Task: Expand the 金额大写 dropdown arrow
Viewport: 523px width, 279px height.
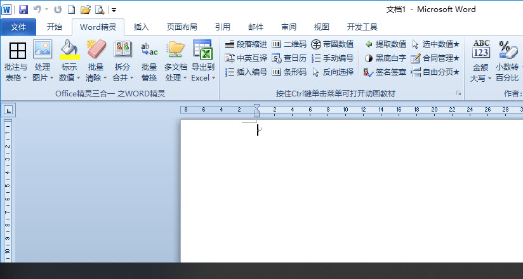Action: coord(489,79)
